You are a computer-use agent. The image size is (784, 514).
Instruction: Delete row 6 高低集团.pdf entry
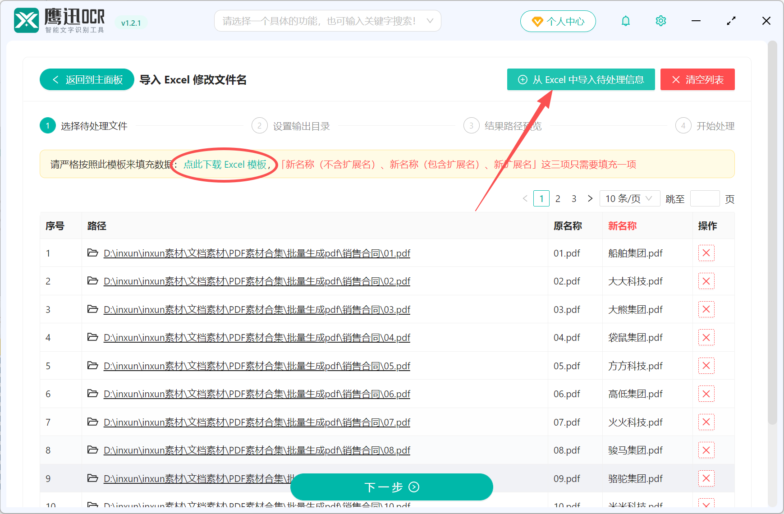pyautogui.click(x=706, y=394)
